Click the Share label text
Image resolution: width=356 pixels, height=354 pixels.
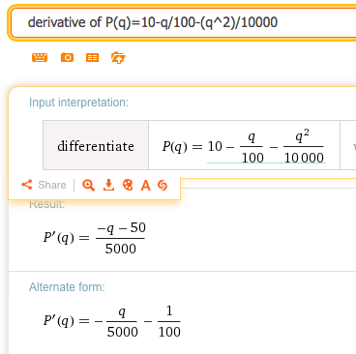click(52, 185)
